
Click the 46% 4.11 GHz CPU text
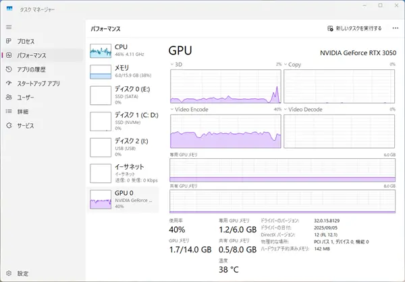tap(130, 55)
